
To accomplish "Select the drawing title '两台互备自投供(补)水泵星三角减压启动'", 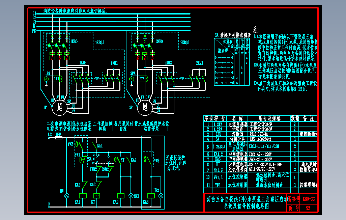I will pyautogui.click(x=247, y=199).
